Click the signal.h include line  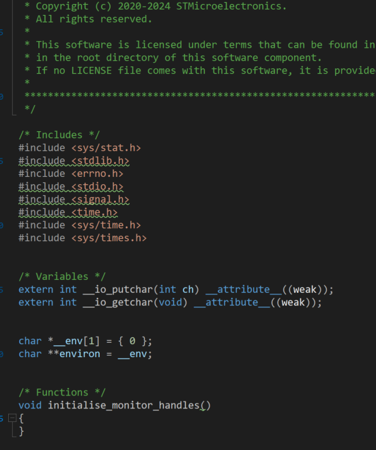(x=74, y=199)
